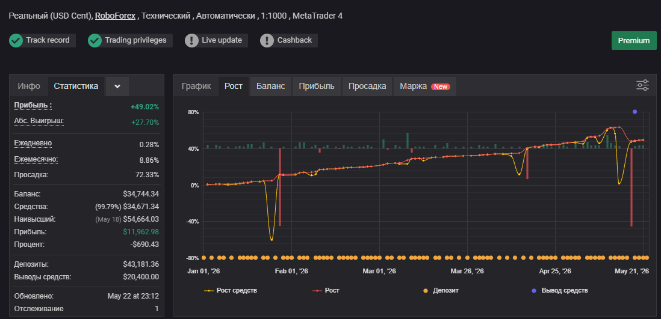The image size is (661, 319).
Task: Toggle Рост средств series in legend
Action: pyautogui.click(x=230, y=290)
